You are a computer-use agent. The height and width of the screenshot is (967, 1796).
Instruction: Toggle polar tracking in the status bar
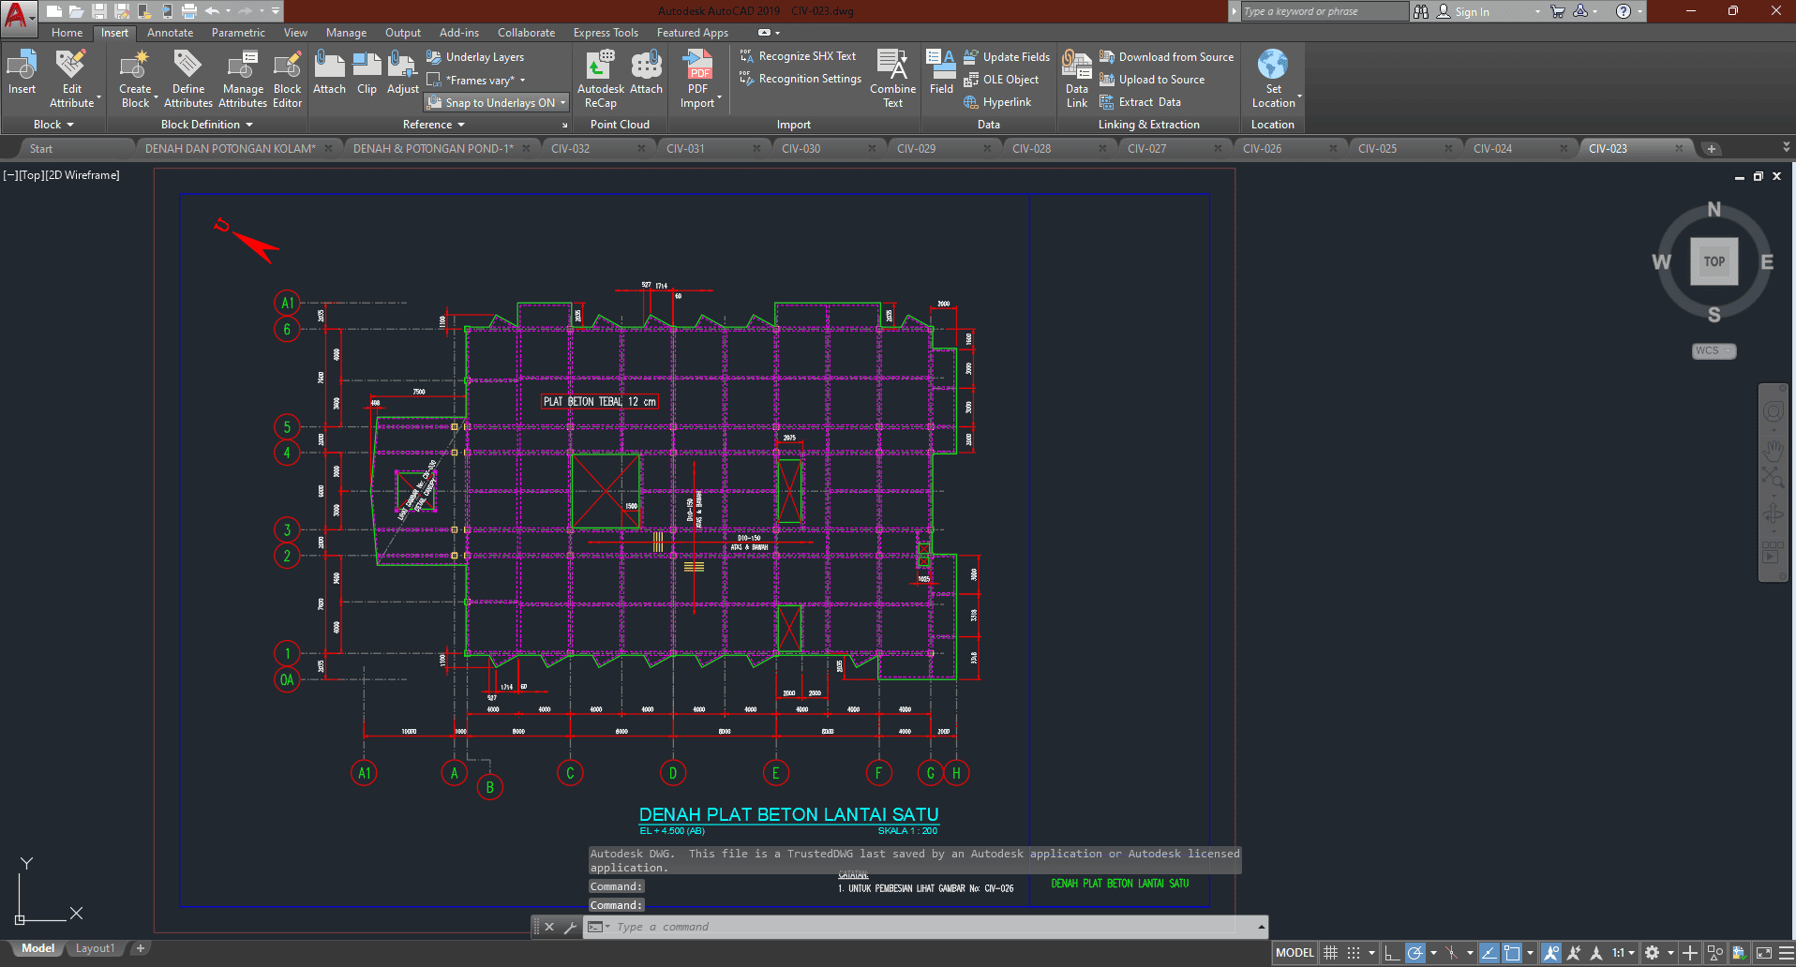point(1415,953)
